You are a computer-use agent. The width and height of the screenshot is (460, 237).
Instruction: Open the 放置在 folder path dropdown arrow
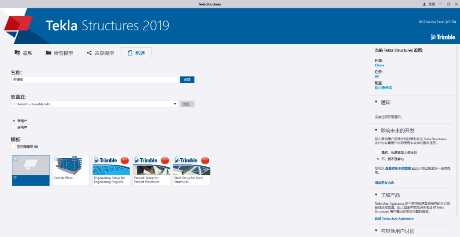click(x=175, y=104)
